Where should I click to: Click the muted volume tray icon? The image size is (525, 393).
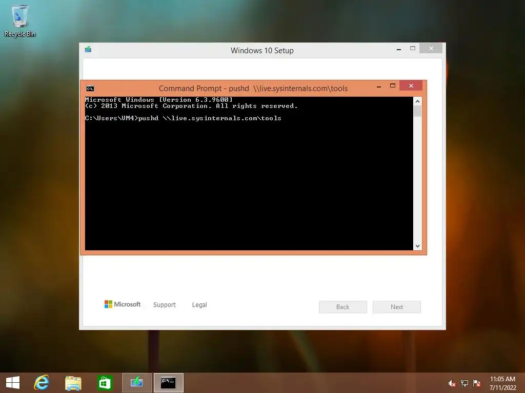pyautogui.click(x=452, y=383)
